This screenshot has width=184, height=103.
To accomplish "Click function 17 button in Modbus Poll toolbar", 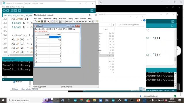I will 80,22.
